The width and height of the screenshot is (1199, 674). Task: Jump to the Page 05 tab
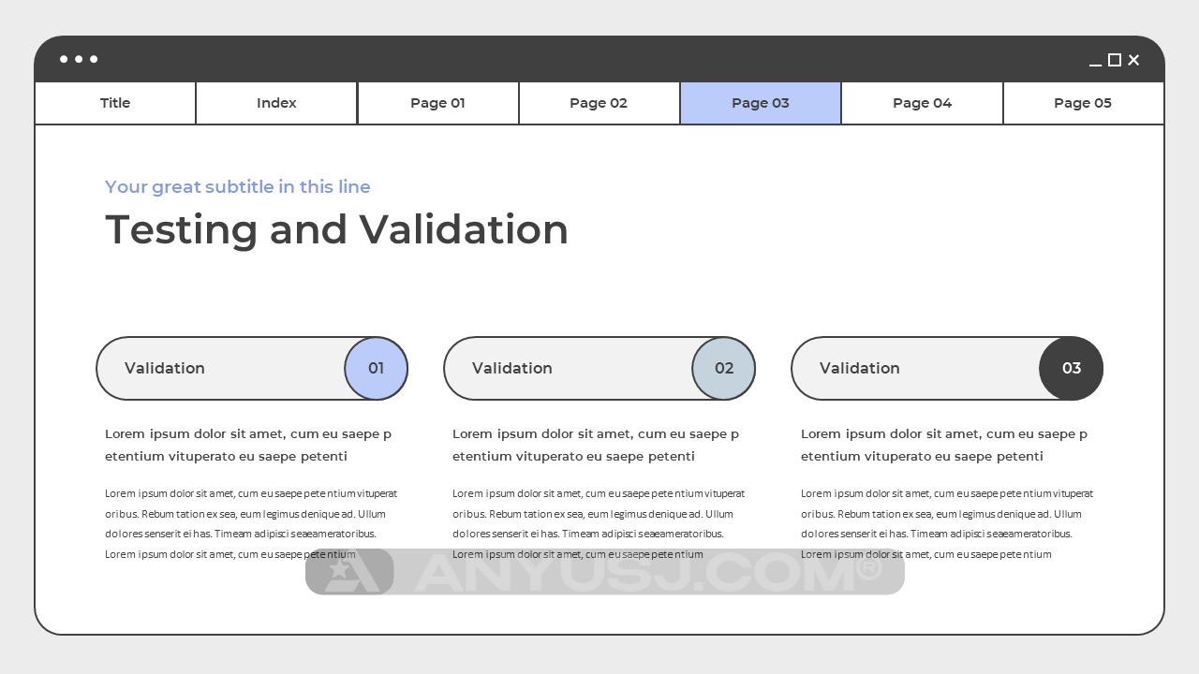(x=1083, y=103)
